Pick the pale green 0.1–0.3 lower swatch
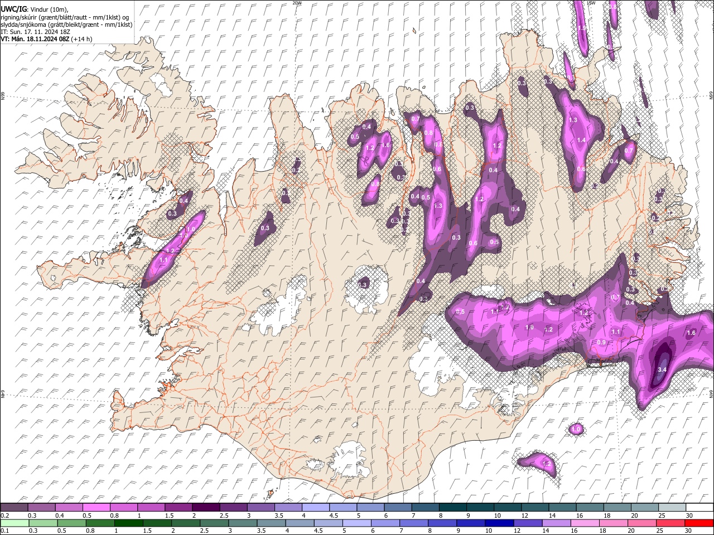Viewport: 714px width, 535px height. pos(14,523)
